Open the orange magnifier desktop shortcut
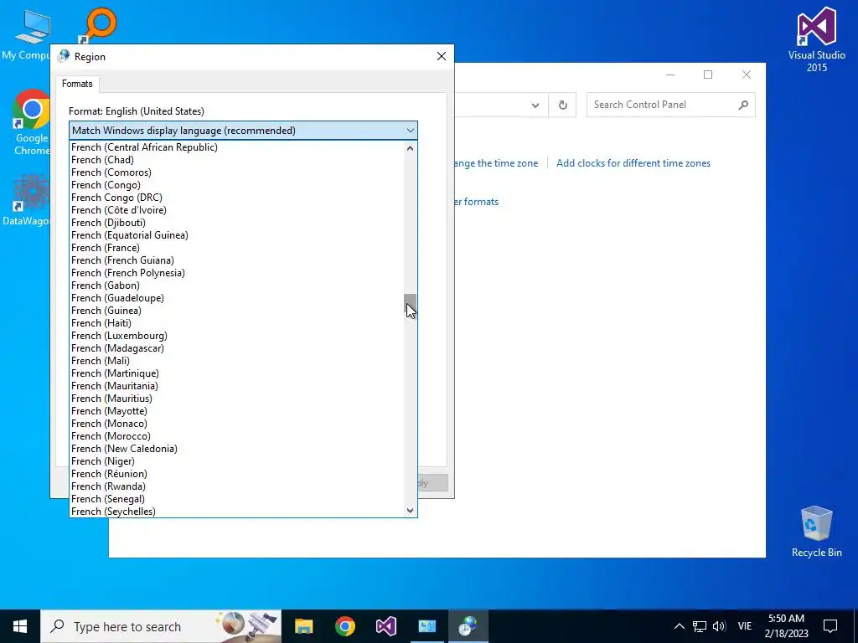Screen dimensions: 858x643 tap(100, 25)
